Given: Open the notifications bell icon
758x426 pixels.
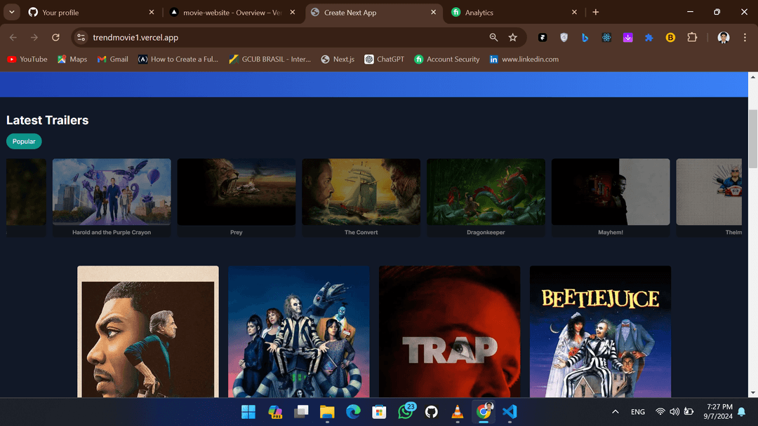Looking at the screenshot, I should pos(742,411).
